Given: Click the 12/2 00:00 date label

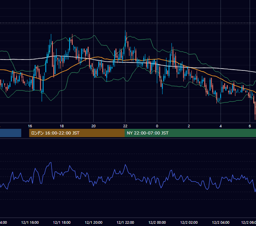Looking at the screenshot, I should (157, 222).
